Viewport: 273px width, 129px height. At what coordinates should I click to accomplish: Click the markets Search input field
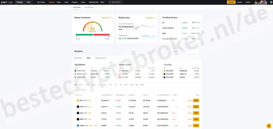[183, 51]
